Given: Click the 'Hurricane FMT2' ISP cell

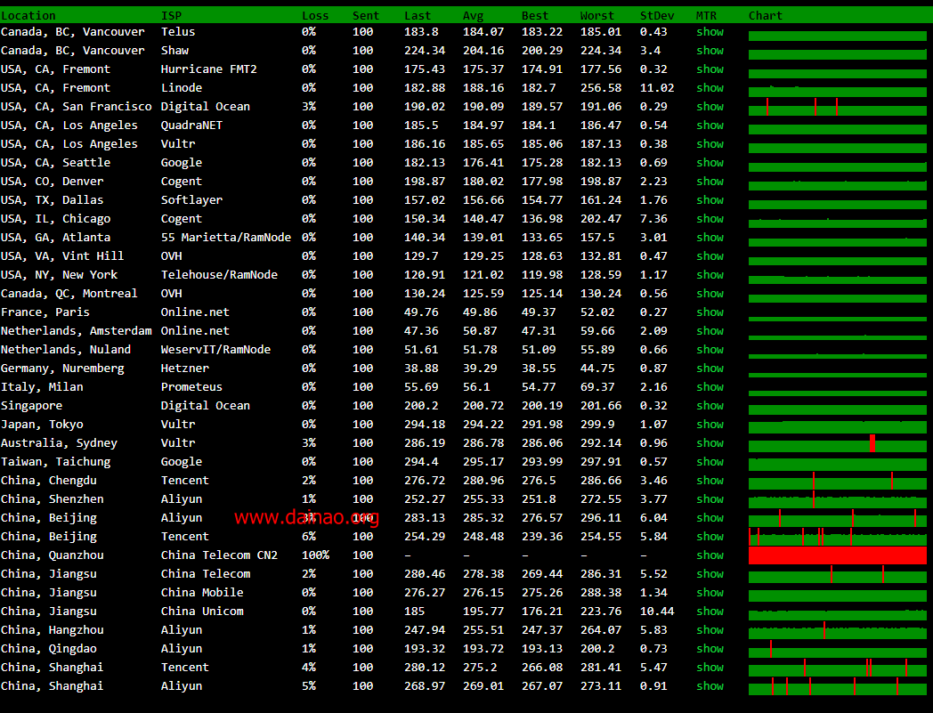Looking at the screenshot, I should click(x=209, y=69).
